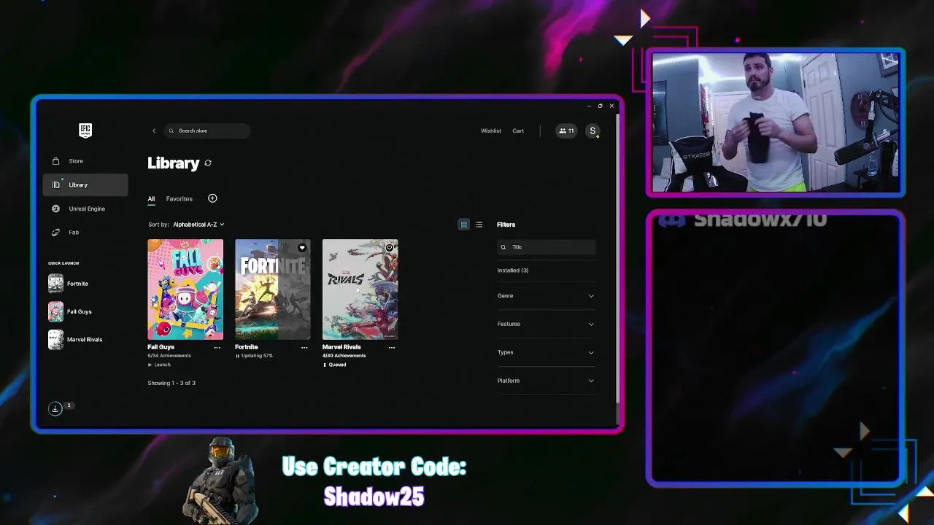This screenshot has width=934, height=525.
Task: Click the Platform chevron arrow
Action: click(x=591, y=381)
